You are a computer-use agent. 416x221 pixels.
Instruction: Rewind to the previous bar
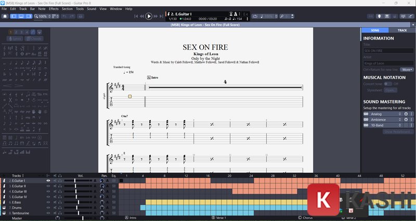(x=141, y=16)
